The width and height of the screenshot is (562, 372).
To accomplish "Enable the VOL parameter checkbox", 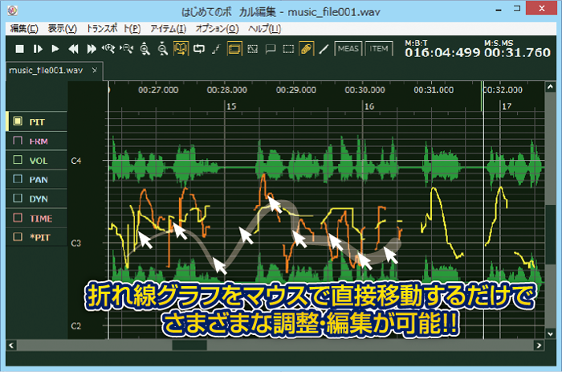I will (x=18, y=160).
